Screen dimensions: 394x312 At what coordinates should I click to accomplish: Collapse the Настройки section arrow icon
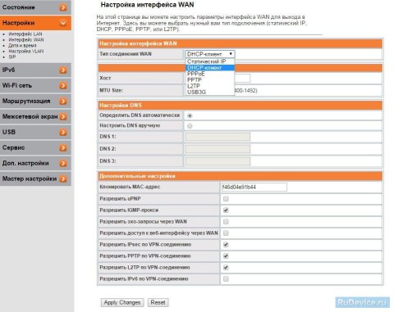(x=63, y=23)
